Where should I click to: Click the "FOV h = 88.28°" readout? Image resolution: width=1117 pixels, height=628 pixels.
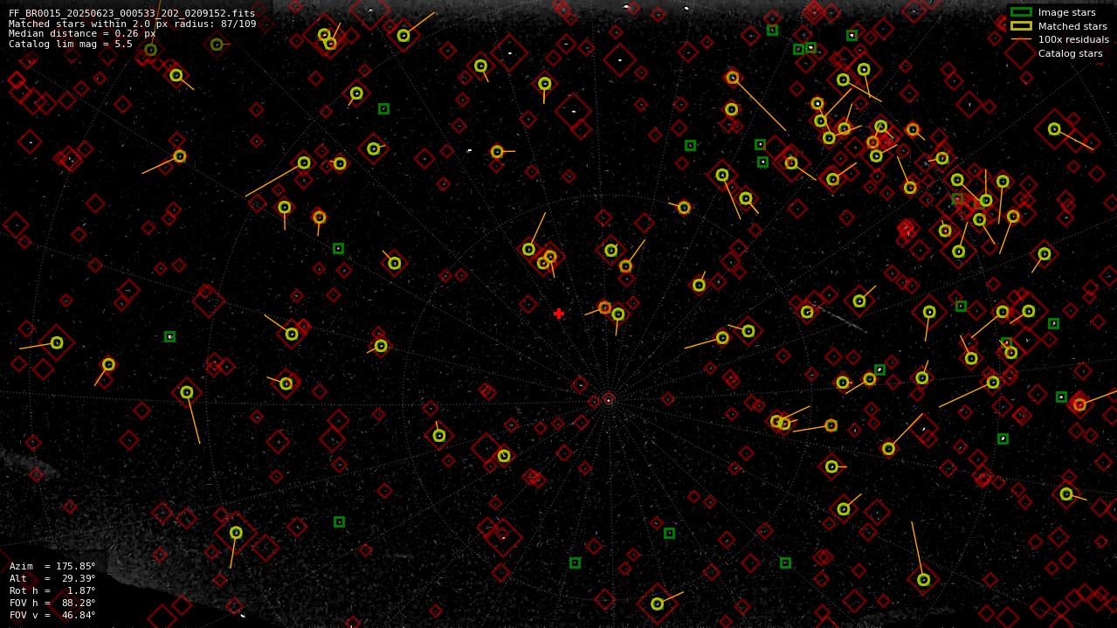52,603
